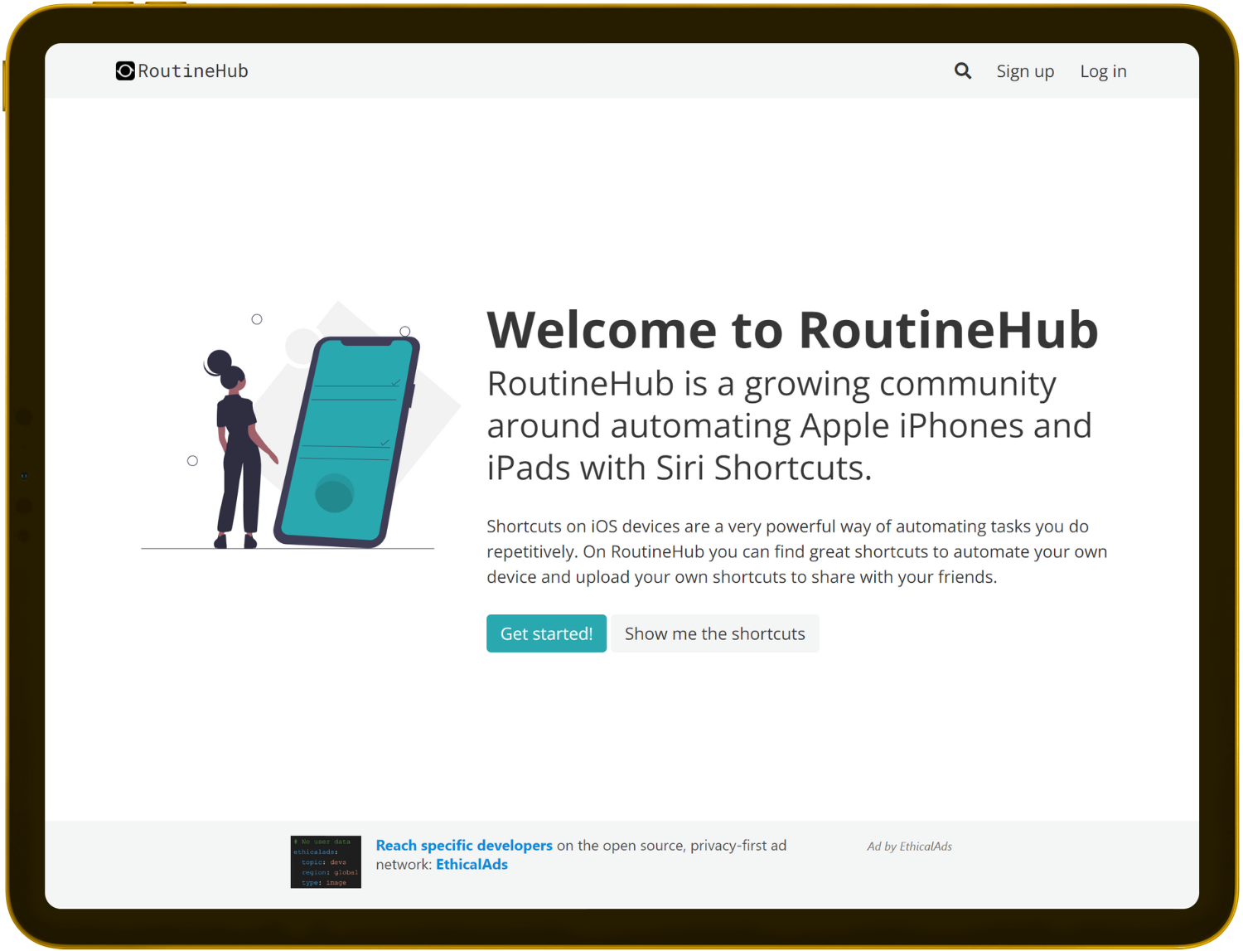Click the Ad by EthicalAds label
Viewport: 1243px width, 951px height.
pyautogui.click(x=909, y=847)
